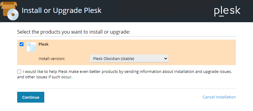
Task: Click the 'Install or Upgrade Plesk' title
Action: point(61,10)
